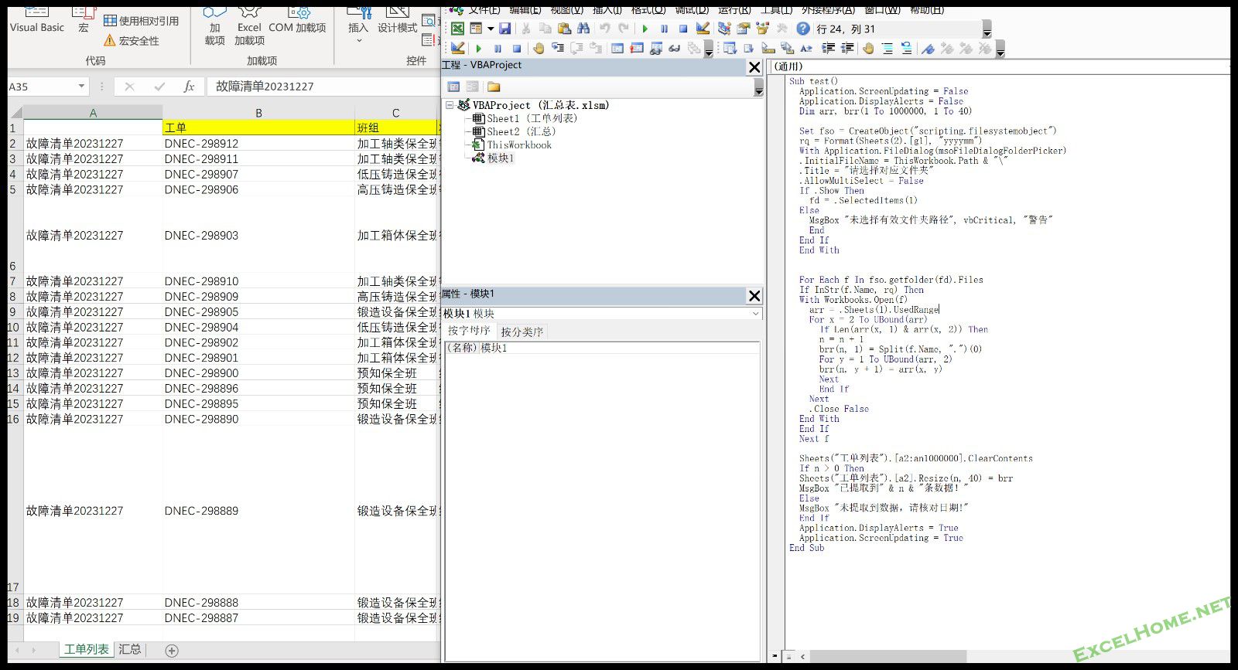Screen dimensions: 1238x670
Task: Open the 工具(T) menu
Action: click(776, 10)
